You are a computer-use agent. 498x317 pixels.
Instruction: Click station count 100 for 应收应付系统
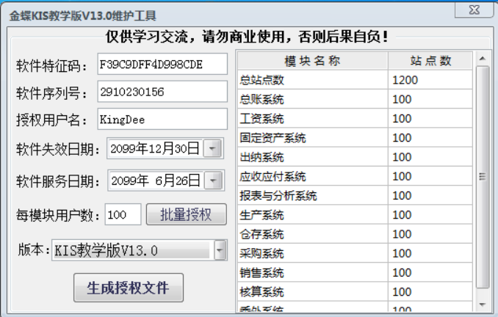[430, 176]
